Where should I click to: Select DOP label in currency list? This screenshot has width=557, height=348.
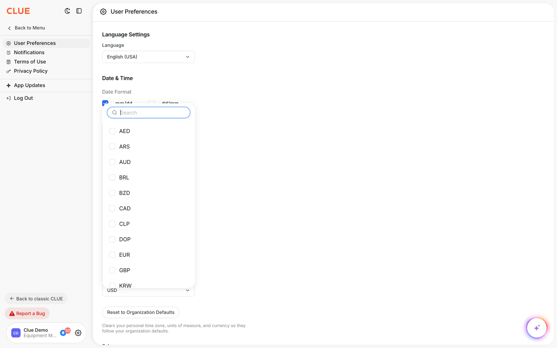[x=125, y=239]
